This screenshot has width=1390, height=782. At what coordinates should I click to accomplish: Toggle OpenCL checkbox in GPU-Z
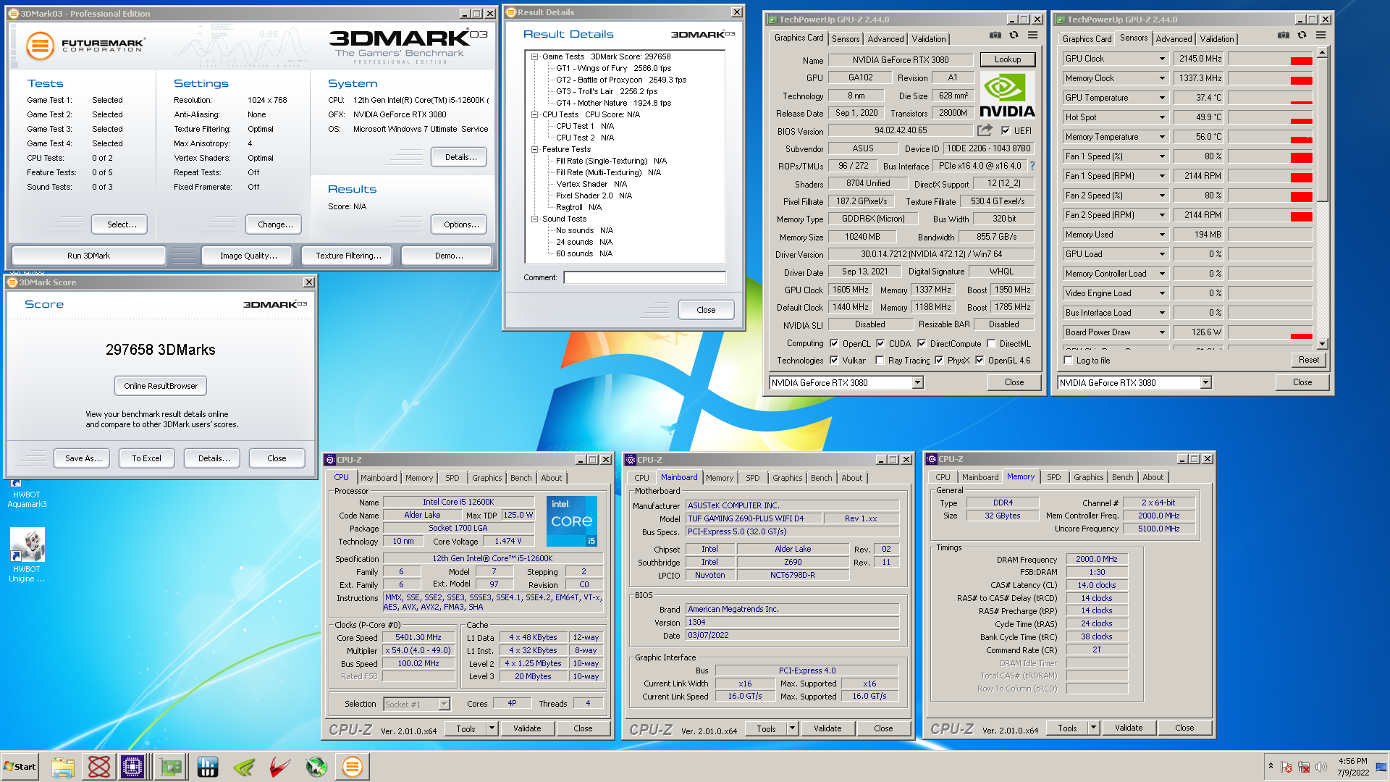(x=834, y=343)
